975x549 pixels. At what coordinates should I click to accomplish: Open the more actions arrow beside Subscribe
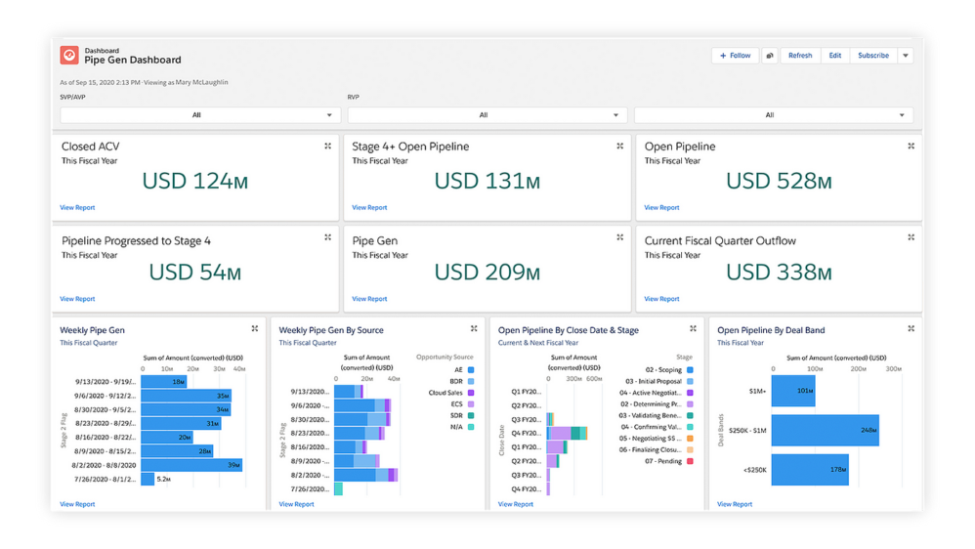906,56
